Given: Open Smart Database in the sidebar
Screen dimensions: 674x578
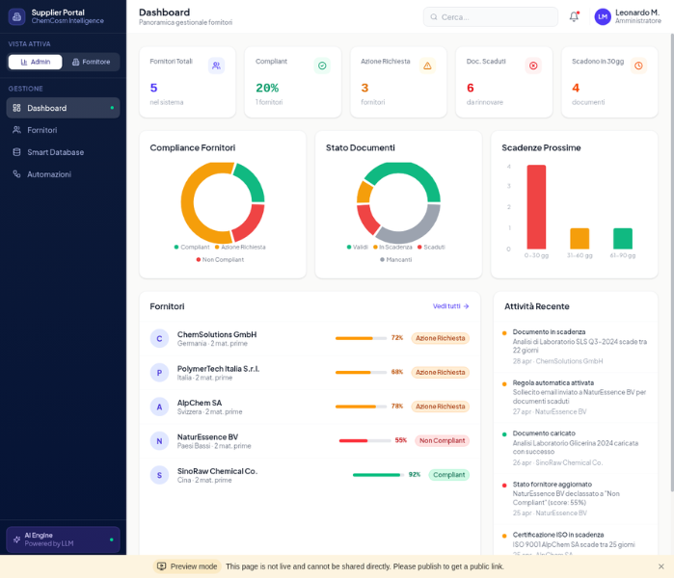Looking at the screenshot, I should click(63, 152).
